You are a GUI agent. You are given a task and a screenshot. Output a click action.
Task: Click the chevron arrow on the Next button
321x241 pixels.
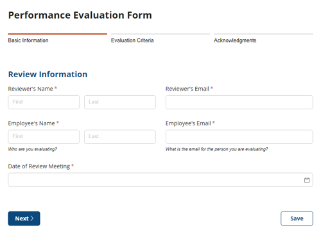click(x=32, y=219)
